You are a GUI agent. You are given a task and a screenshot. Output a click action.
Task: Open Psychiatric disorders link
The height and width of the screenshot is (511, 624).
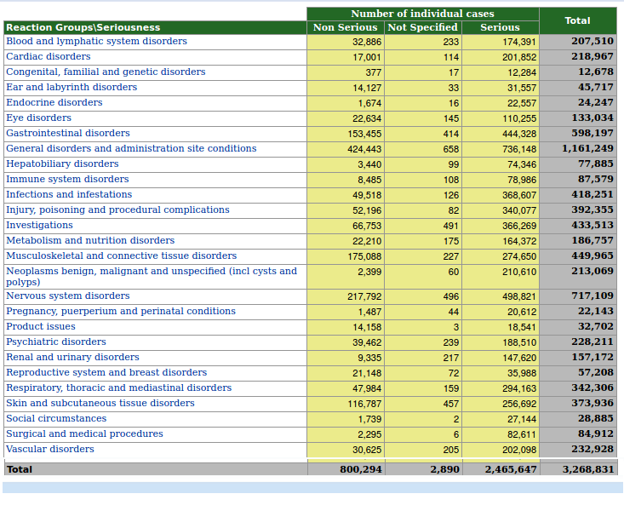coord(56,342)
